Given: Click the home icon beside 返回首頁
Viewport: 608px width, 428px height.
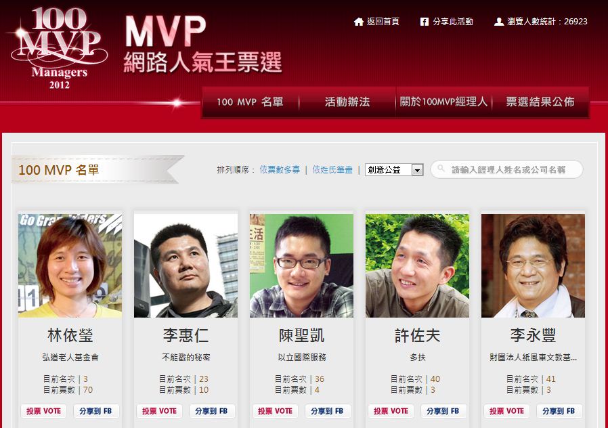Looking at the screenshot, I should pyautogui.click(x=359, y=22).
